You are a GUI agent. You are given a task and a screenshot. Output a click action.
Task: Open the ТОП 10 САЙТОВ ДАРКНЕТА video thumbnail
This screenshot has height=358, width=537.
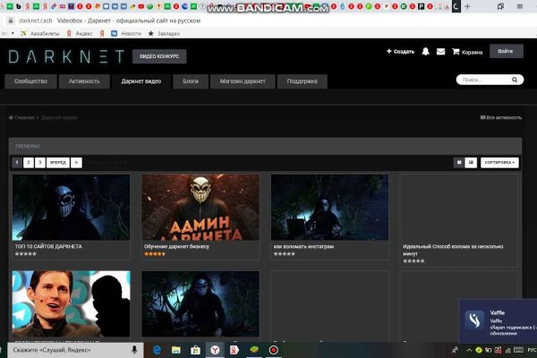click(x=71, y=207)
